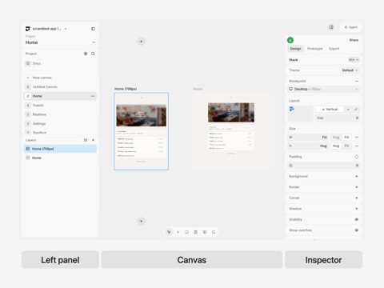Click the Project settings circle icon
Viewport: 384px width, 288px height.
[x=86, y=54]
